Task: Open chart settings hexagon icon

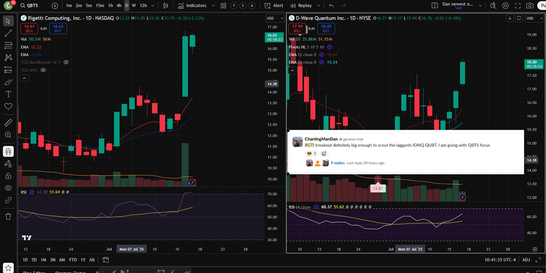Action: (506, 6)
